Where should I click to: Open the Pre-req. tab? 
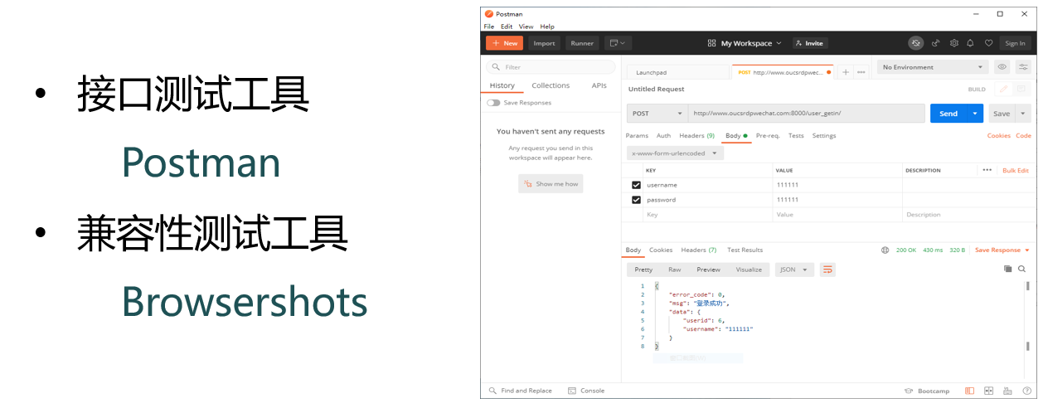point(768,135)
